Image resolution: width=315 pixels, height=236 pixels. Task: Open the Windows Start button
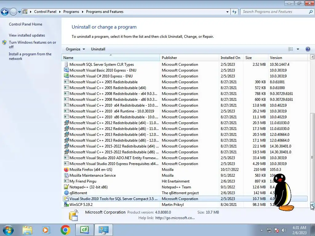click(8, 230)
